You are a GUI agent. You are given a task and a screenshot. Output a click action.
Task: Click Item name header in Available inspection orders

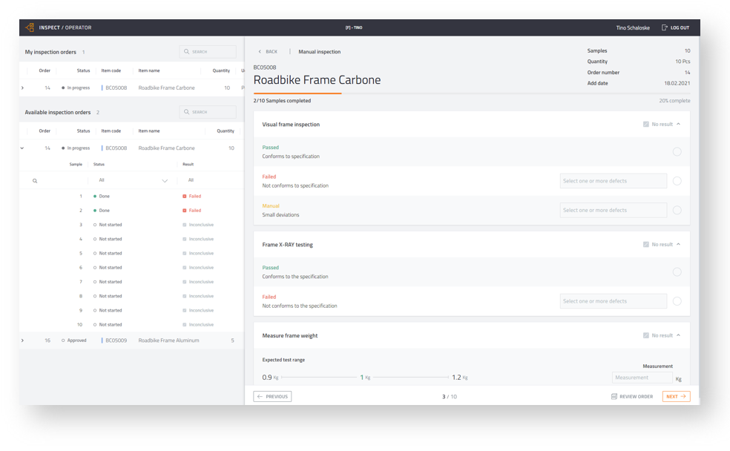click(149, 131)
